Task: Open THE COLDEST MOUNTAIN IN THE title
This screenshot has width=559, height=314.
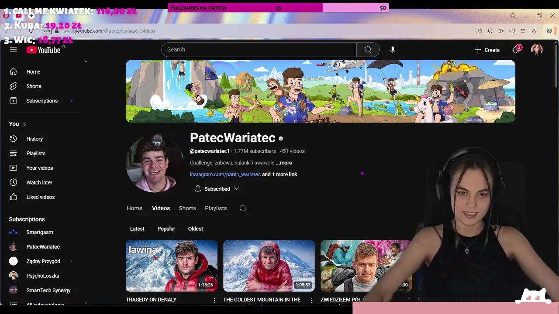Action: (262, 300)
